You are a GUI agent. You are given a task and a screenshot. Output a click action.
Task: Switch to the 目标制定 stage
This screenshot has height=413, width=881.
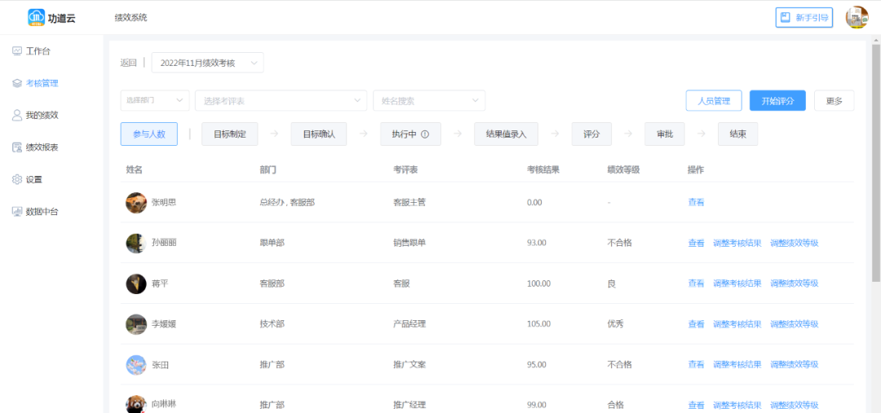coord(230,134)
